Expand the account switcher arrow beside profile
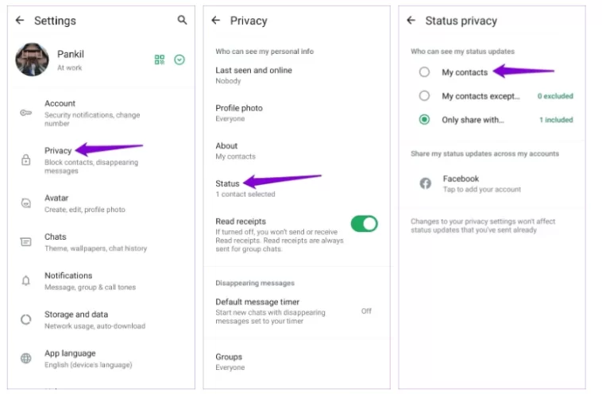Screen dimensions: 602x397 click(x=179, y=60)
